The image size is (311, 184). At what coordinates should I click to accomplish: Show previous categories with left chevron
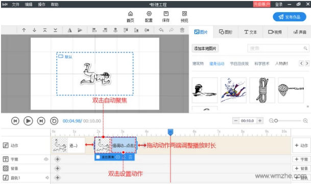pyautogui.click(x=301, y=63)
